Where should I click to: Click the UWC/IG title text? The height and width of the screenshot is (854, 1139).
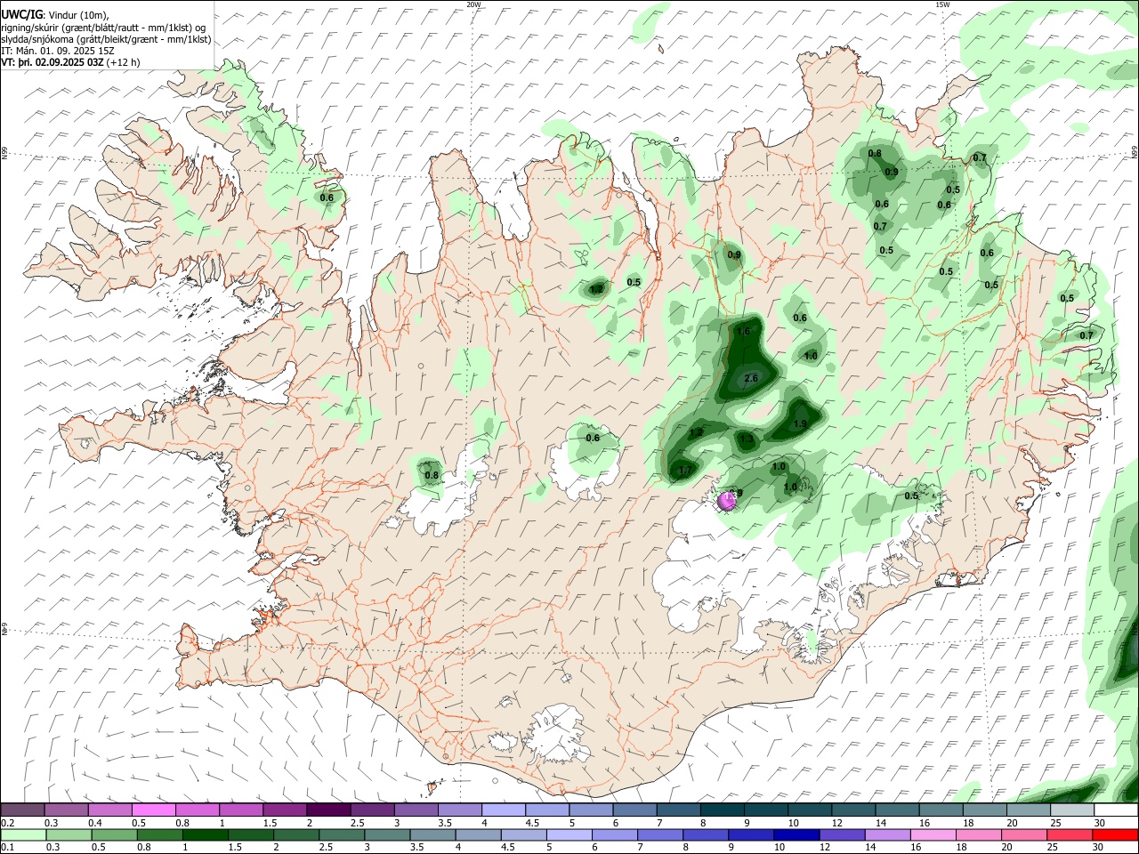[x=21, y=15]
